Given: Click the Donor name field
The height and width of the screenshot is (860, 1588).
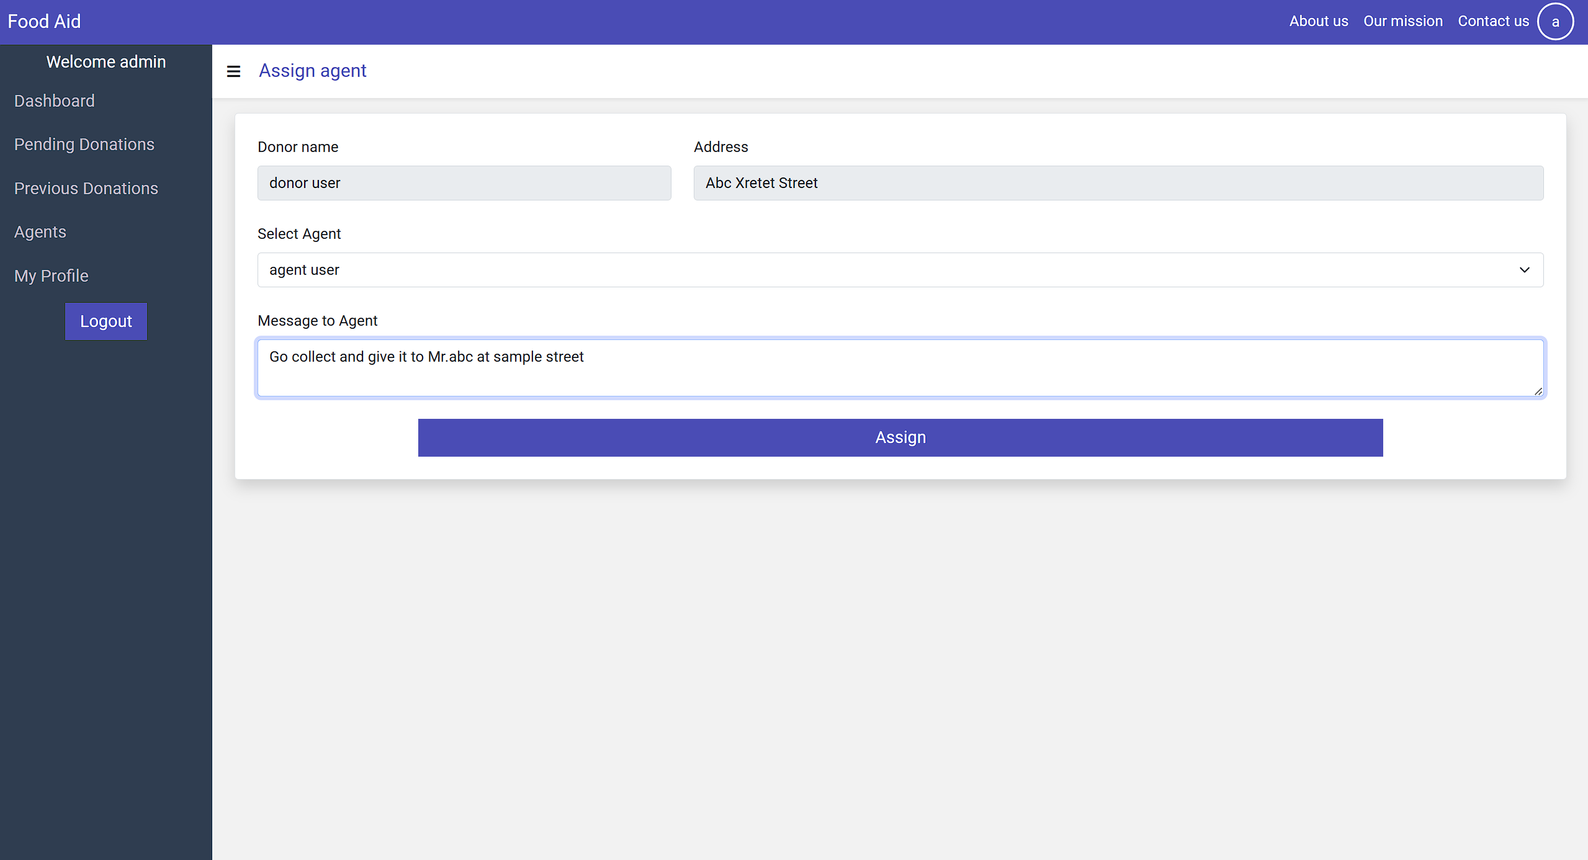Looking at the screenshot, I should [x=464, y=183].
